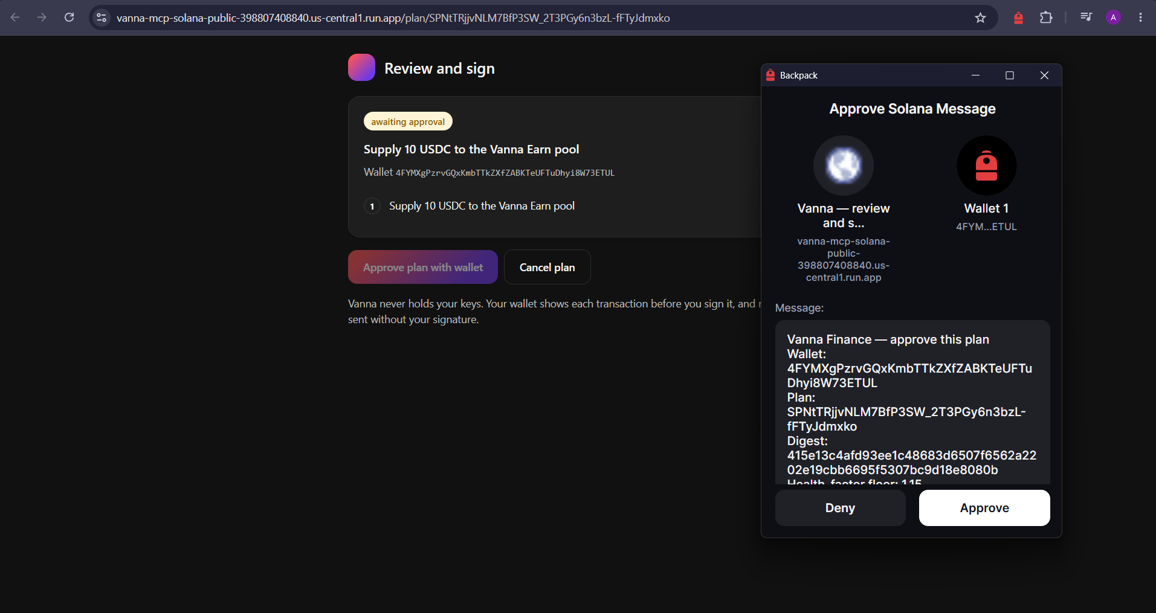Open site information icon in address bar
The width and height of the screenshot is (1156, 613).
102,18
